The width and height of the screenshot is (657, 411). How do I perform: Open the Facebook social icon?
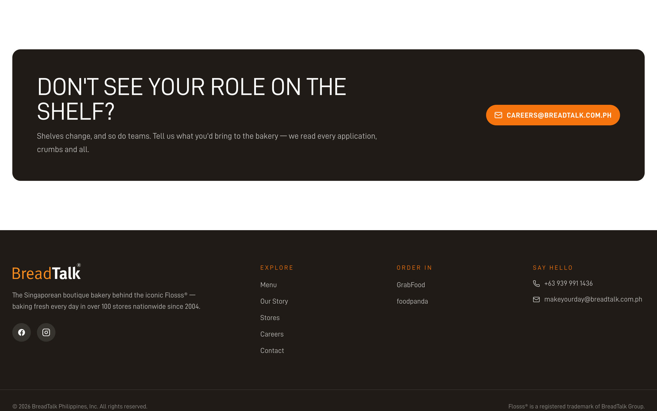click(x=22, y=332)
